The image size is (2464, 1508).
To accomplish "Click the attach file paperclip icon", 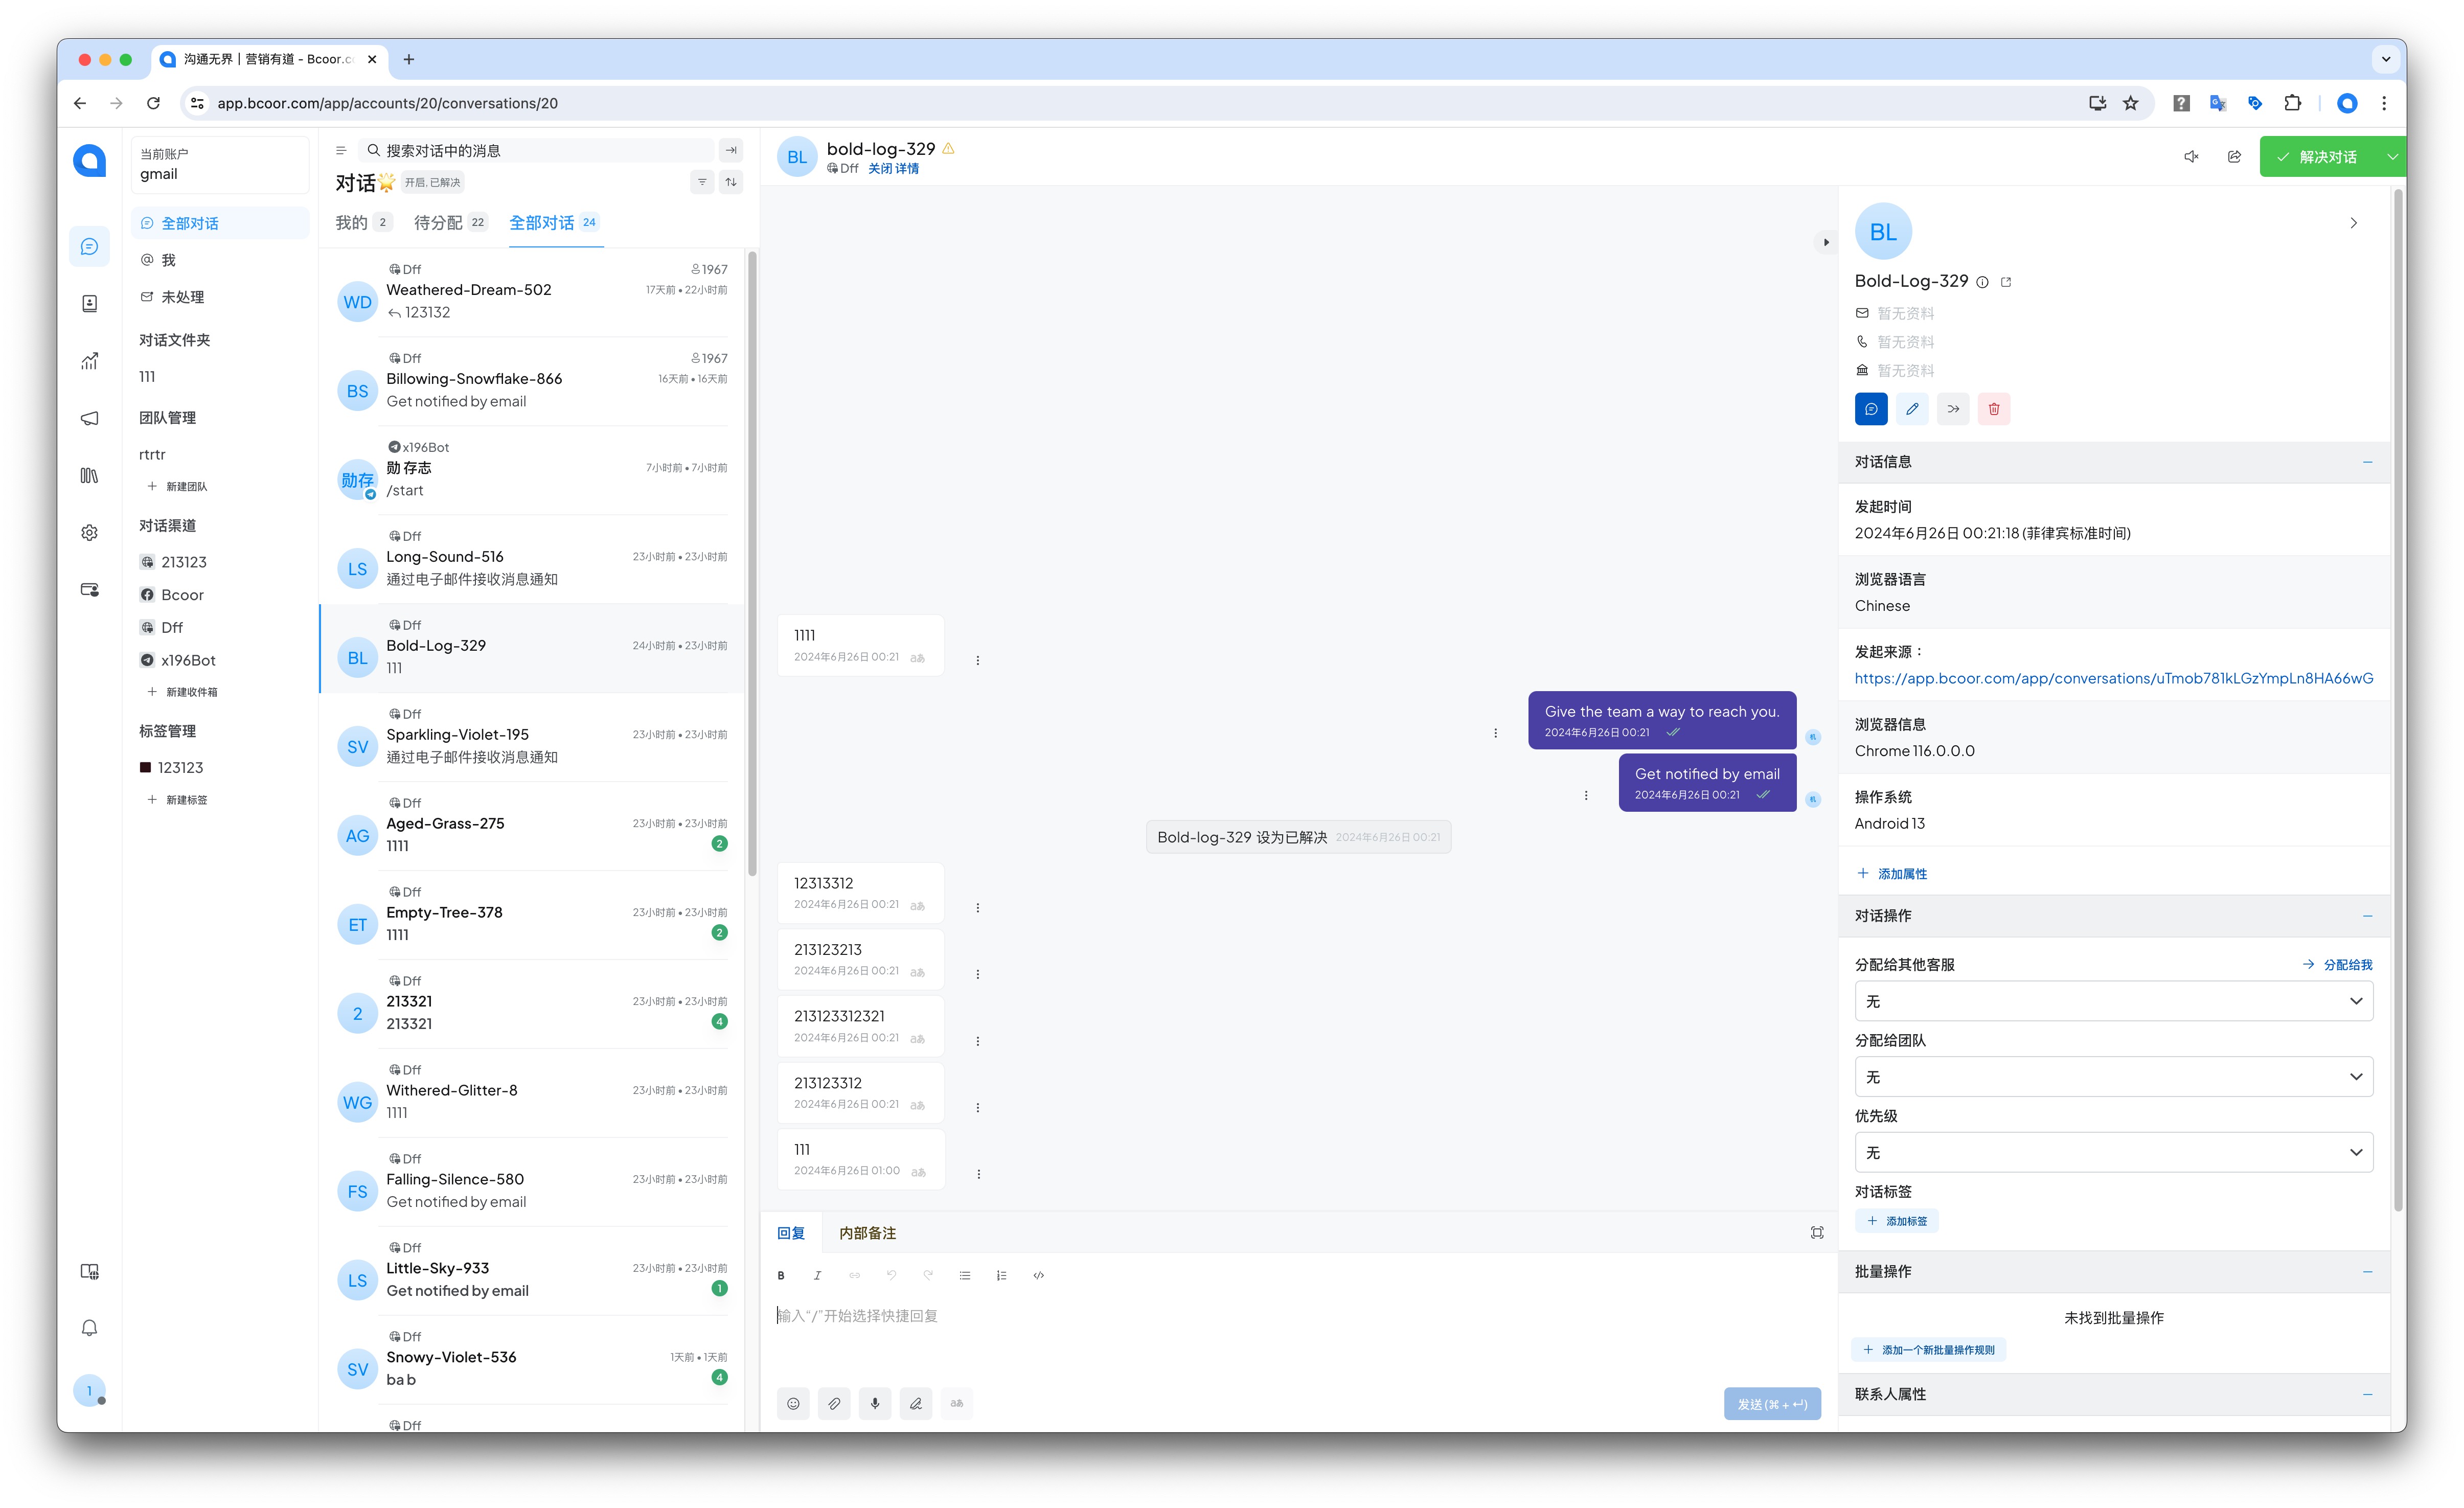I will [x=834, y=1403].
